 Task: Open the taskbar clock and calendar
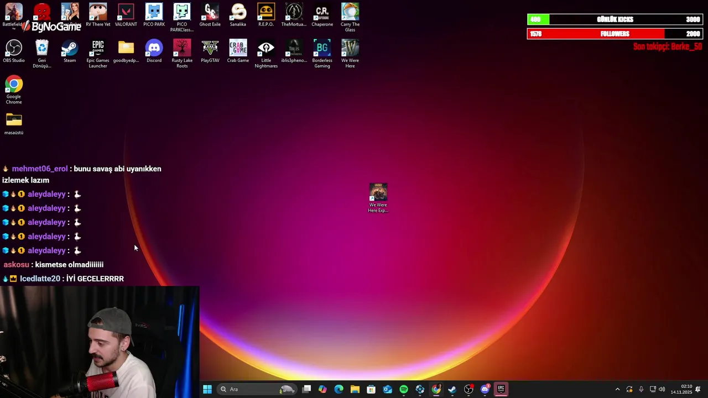pos(681,389)
